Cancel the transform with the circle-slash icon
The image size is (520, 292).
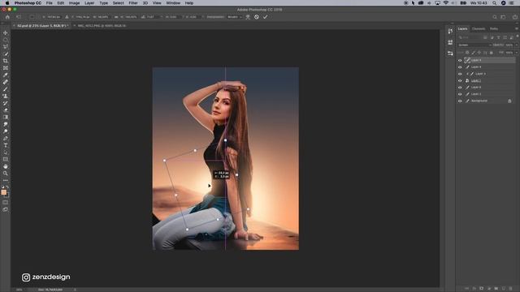257,17
